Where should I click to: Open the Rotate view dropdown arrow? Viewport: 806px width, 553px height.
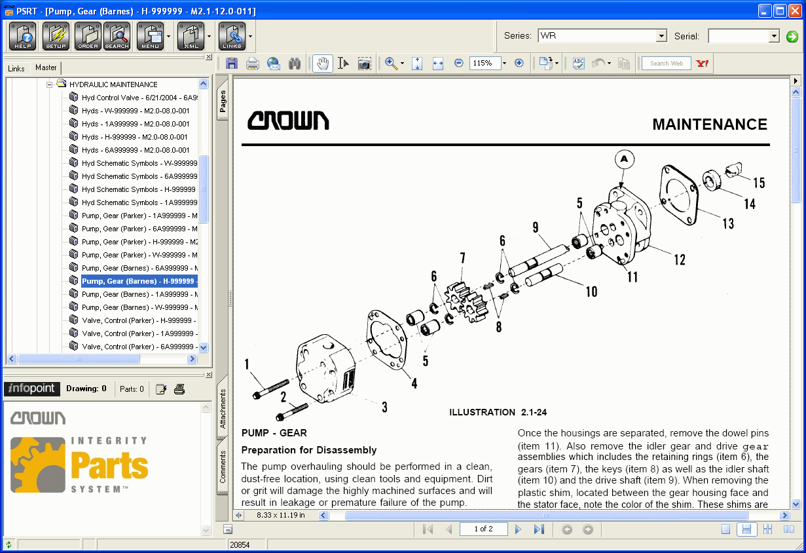[x=557, y=64]
